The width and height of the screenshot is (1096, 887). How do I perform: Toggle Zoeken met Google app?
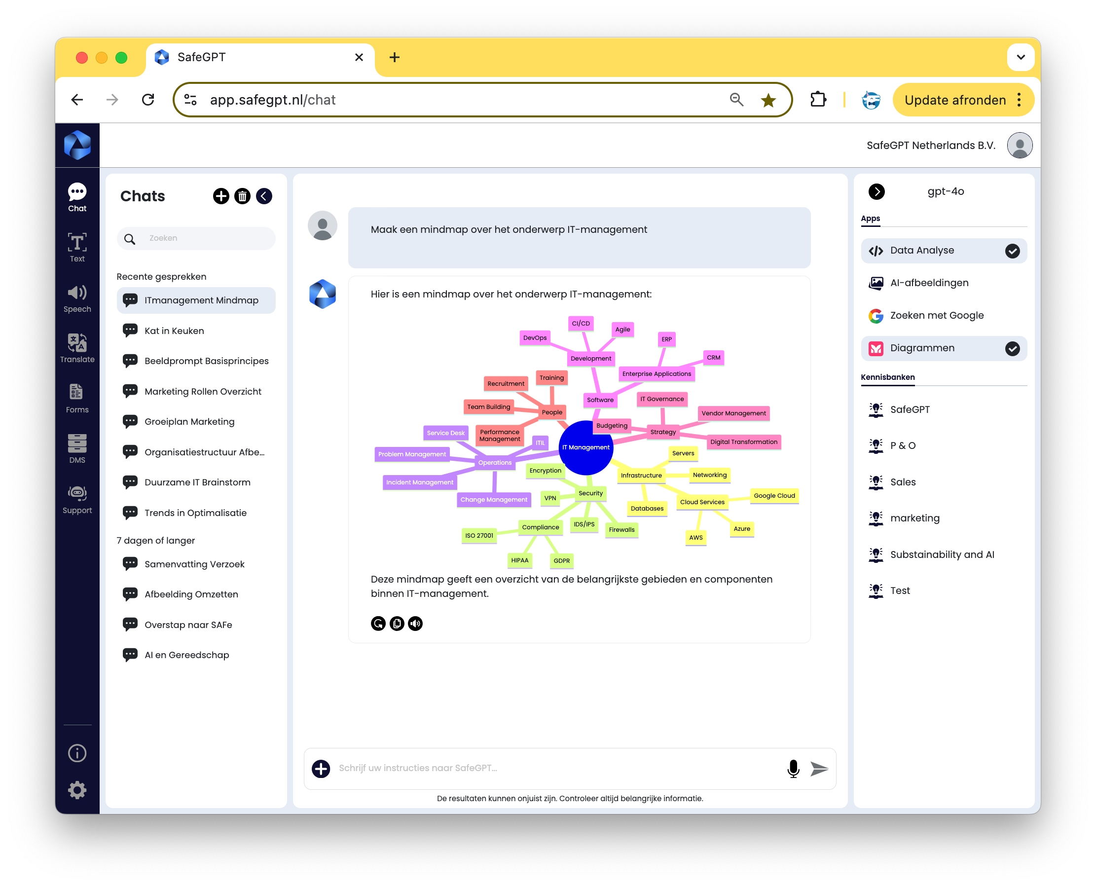[x=944, y=316]
